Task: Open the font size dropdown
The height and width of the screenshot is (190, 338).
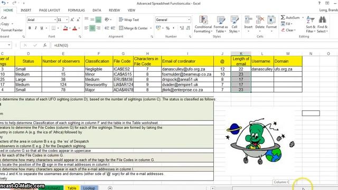Action: click(x=67, y=20)
